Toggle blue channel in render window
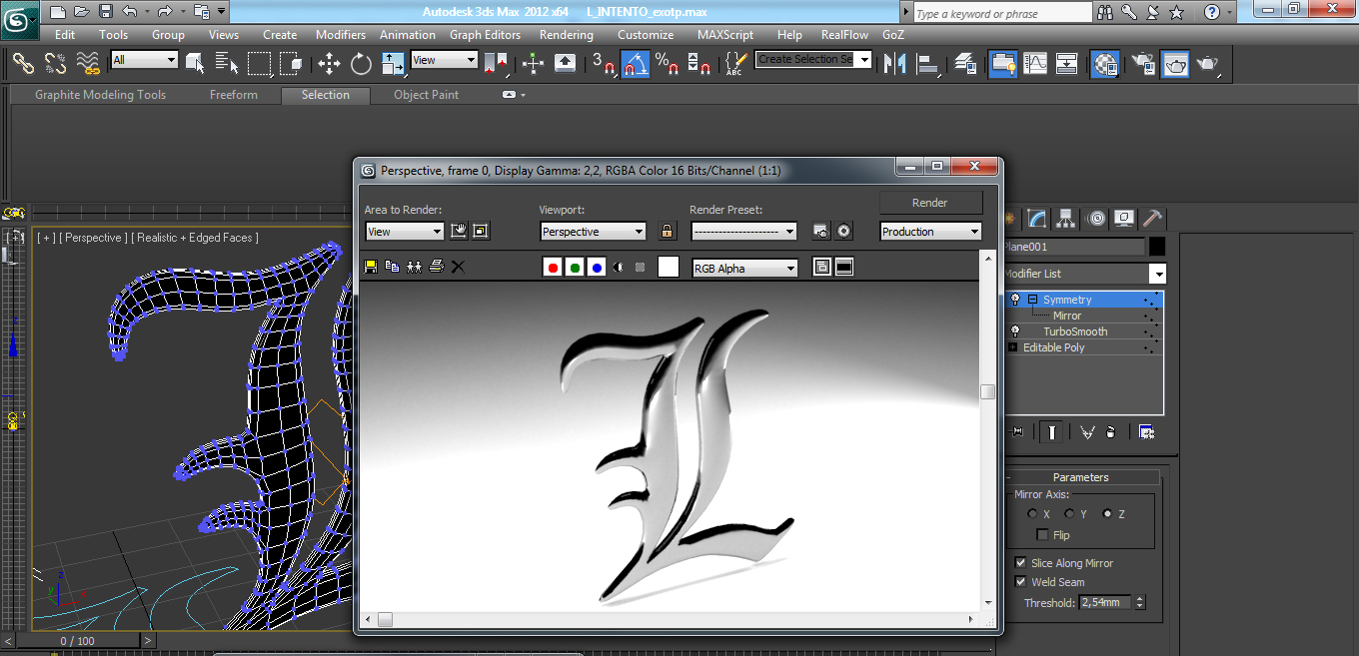1359x656 pixels. (597, 268)
